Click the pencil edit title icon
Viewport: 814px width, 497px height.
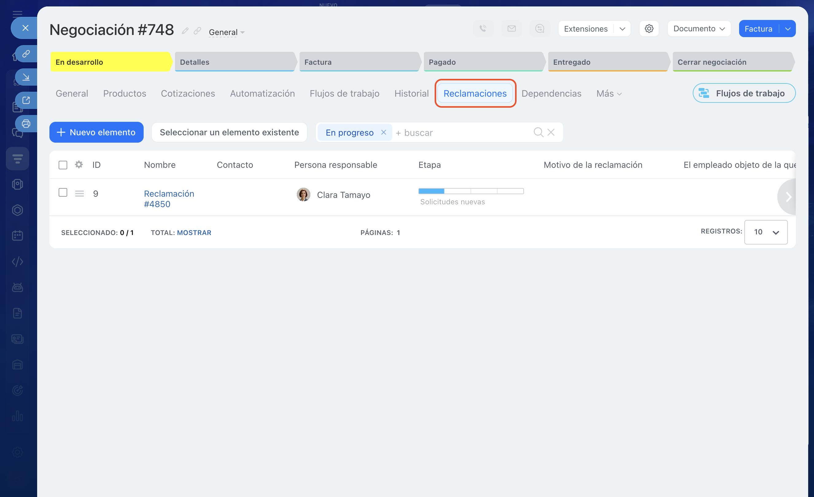[x=185, y=31]
